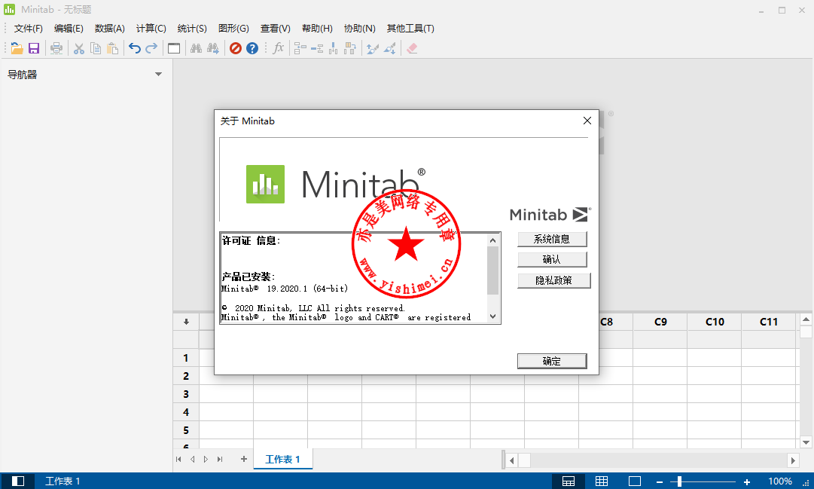Close the 关于 Minitab dialog

(x=587, y=121)
